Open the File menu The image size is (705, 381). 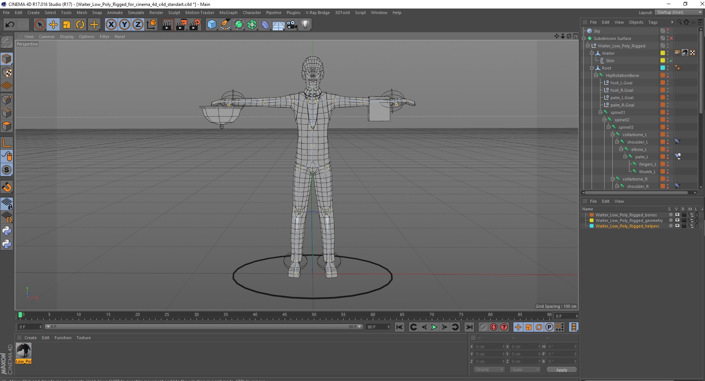point(6,13)
